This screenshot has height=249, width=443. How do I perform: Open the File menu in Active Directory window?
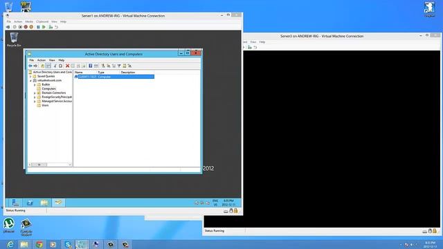tap(32, 60)
